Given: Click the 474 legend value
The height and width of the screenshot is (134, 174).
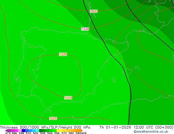Looking at the screenshot, I should click(x=8, y=133).
